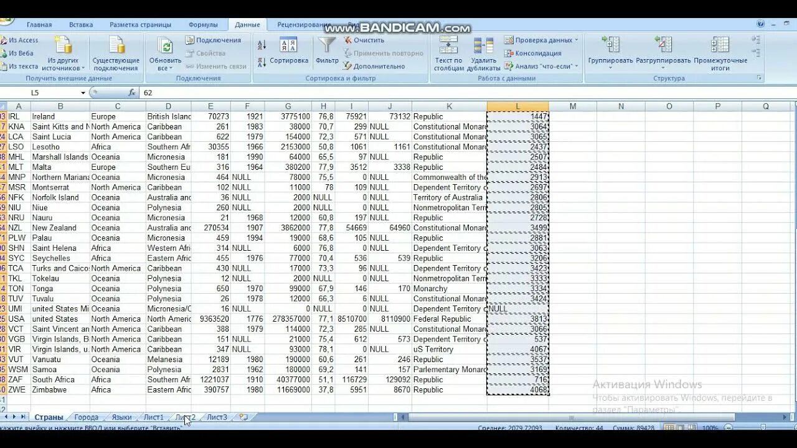
Task: Switch to the Страны sheet tab
Action: click(49, 418)
